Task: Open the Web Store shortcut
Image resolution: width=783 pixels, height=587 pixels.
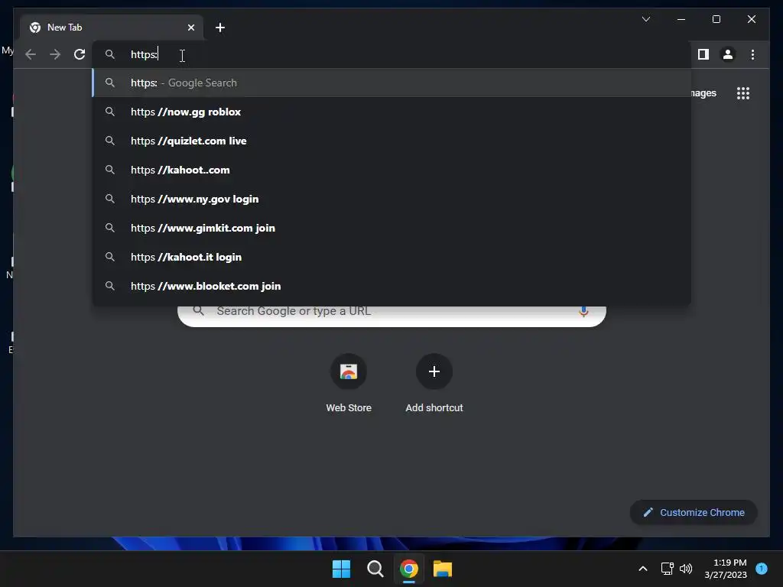Action: point(349,384)
